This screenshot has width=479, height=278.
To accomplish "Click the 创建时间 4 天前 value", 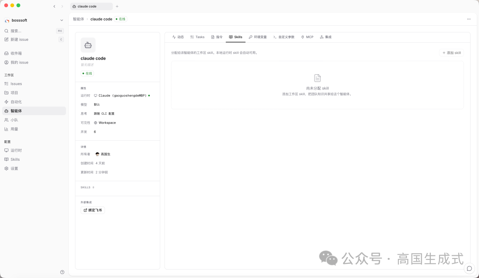I will [x=100, y=163].
